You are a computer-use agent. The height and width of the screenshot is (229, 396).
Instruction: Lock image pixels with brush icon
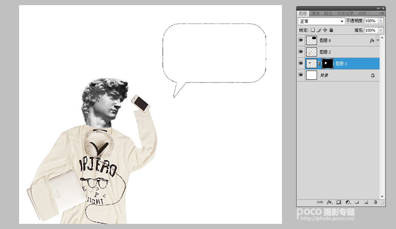click(318, 30)
